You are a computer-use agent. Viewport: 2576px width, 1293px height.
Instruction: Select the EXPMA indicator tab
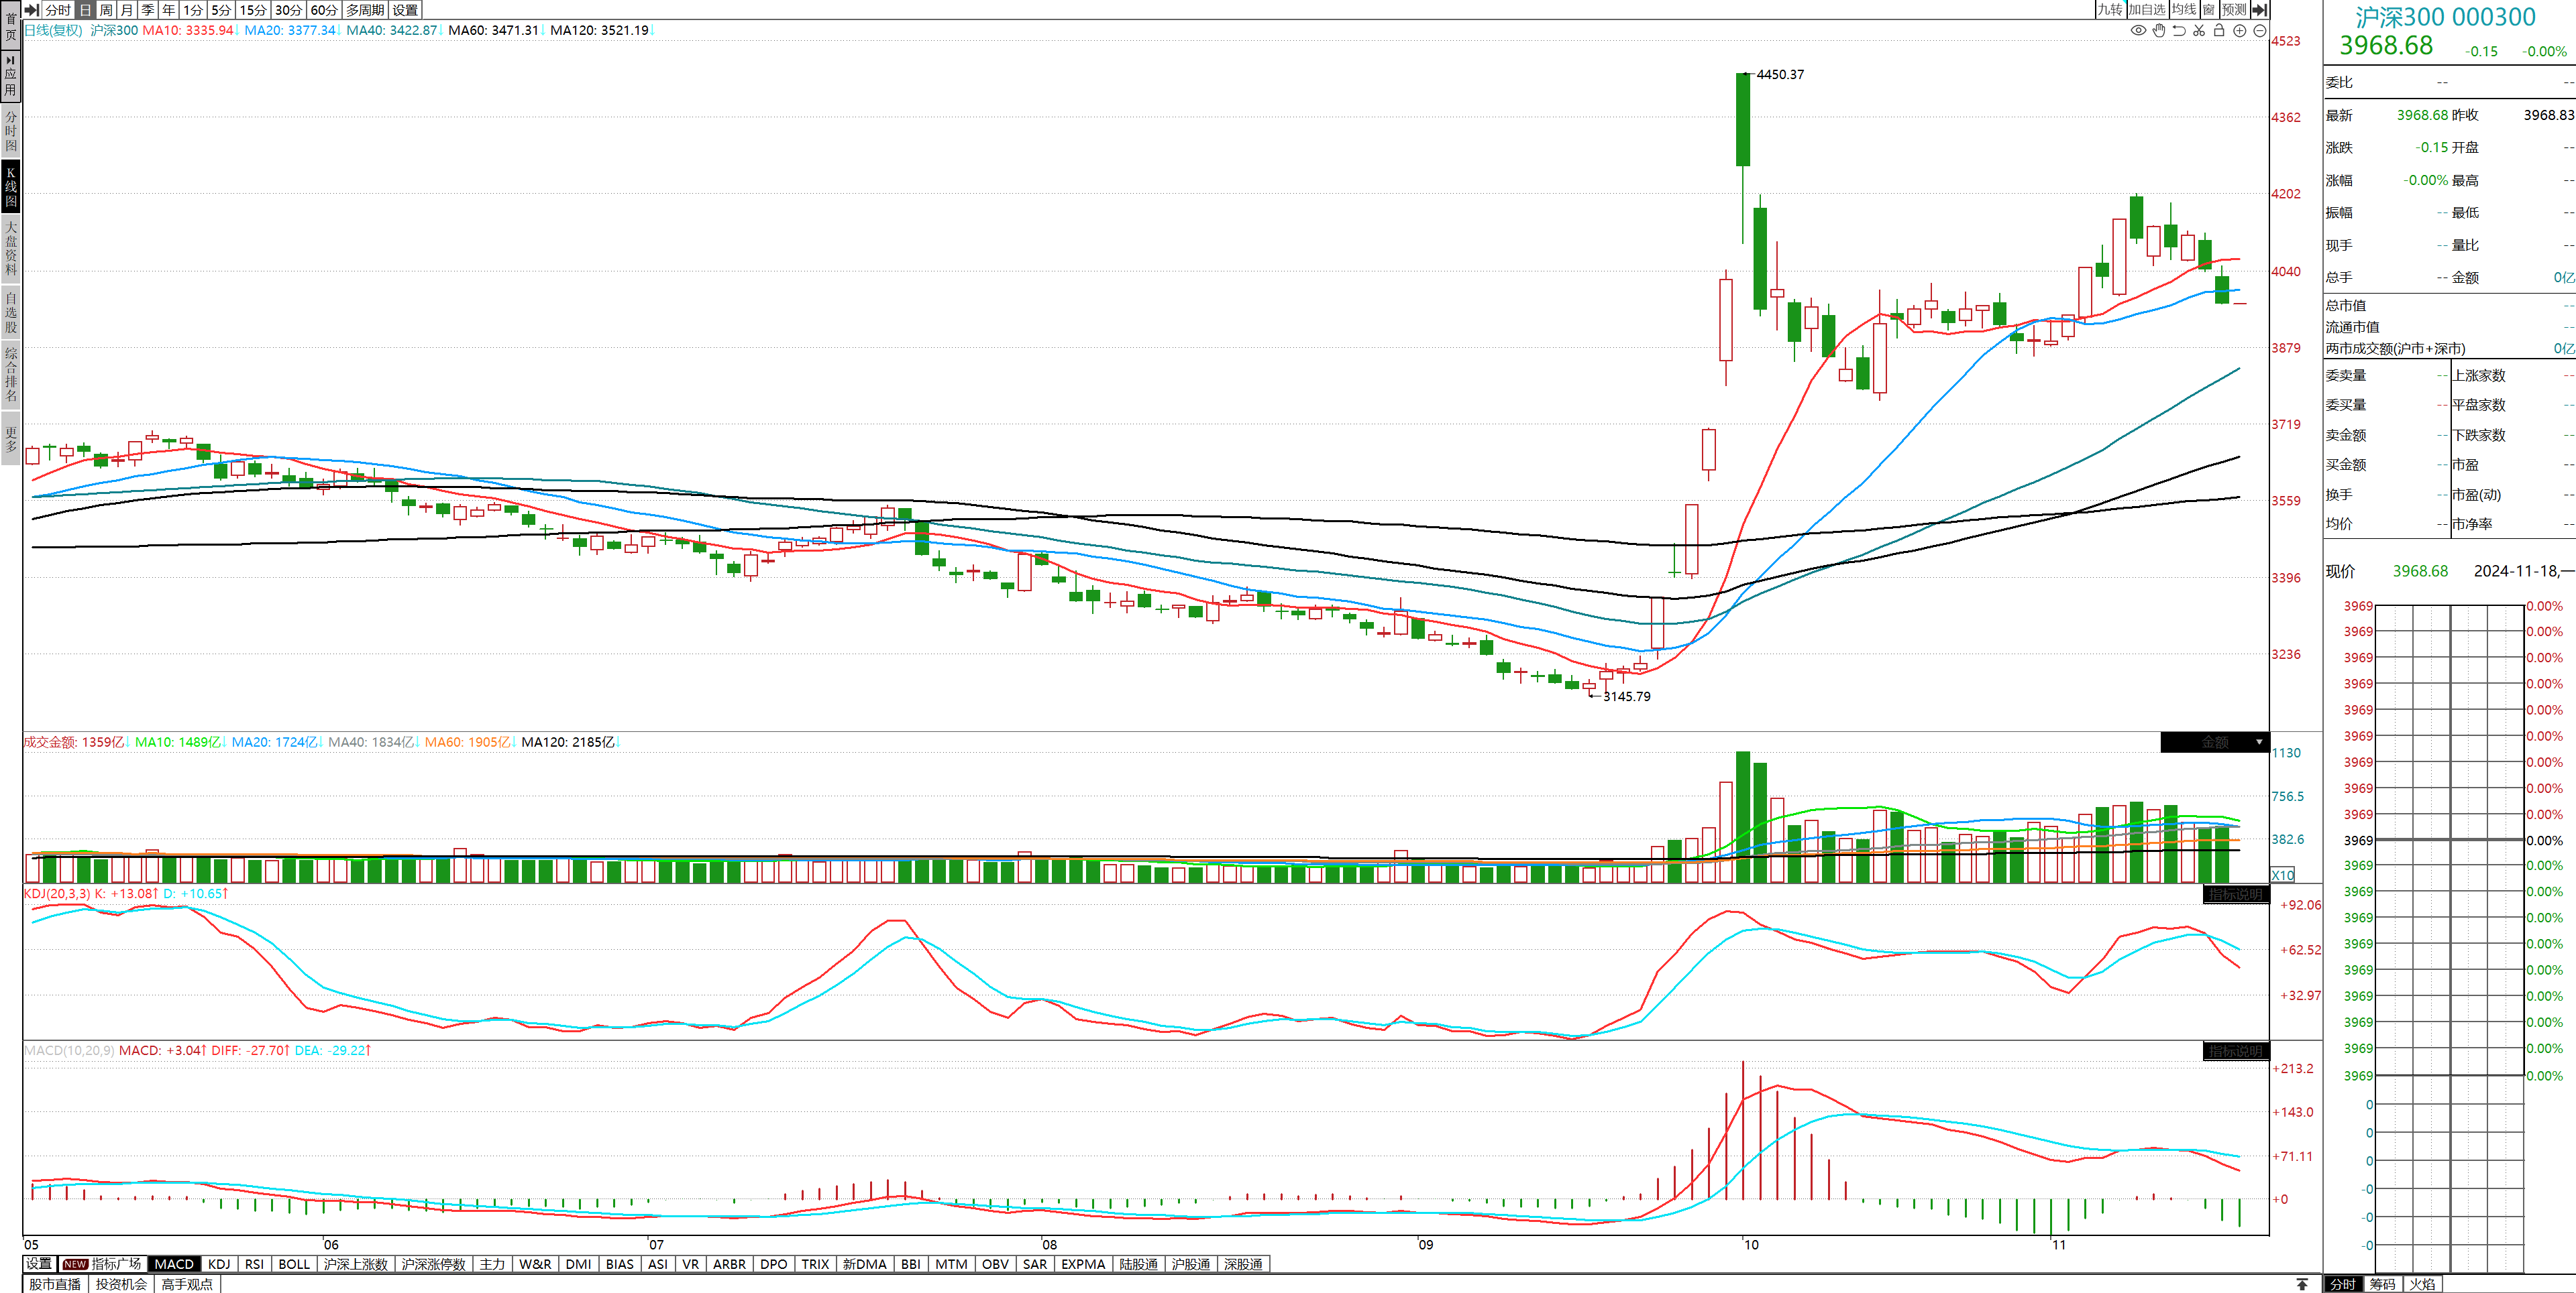tap(1083, 1264)
